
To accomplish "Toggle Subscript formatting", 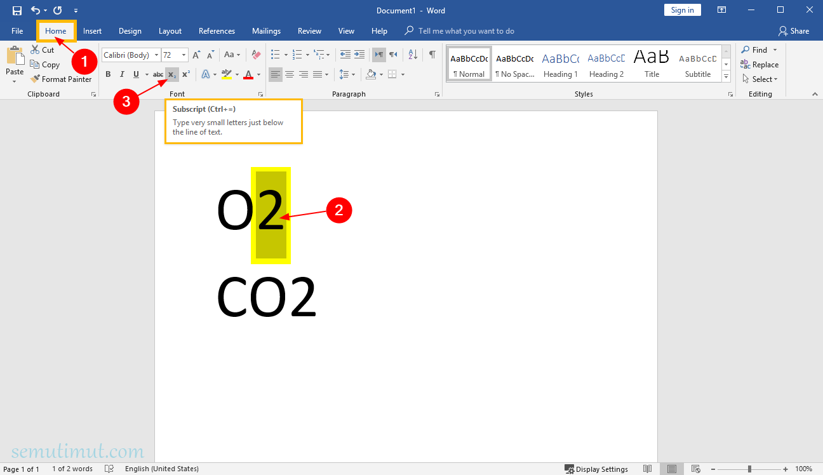I will tap(172, 74).
